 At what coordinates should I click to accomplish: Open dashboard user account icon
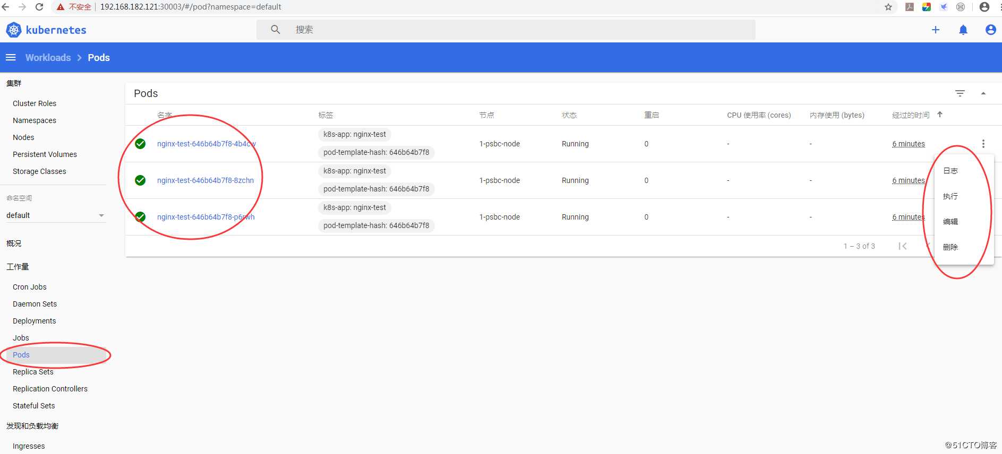click(991, 30)
